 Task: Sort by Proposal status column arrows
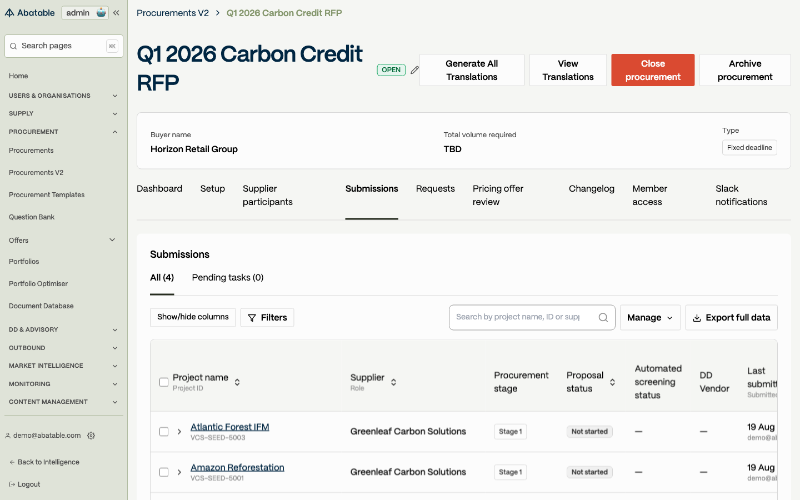click(612, 382)
